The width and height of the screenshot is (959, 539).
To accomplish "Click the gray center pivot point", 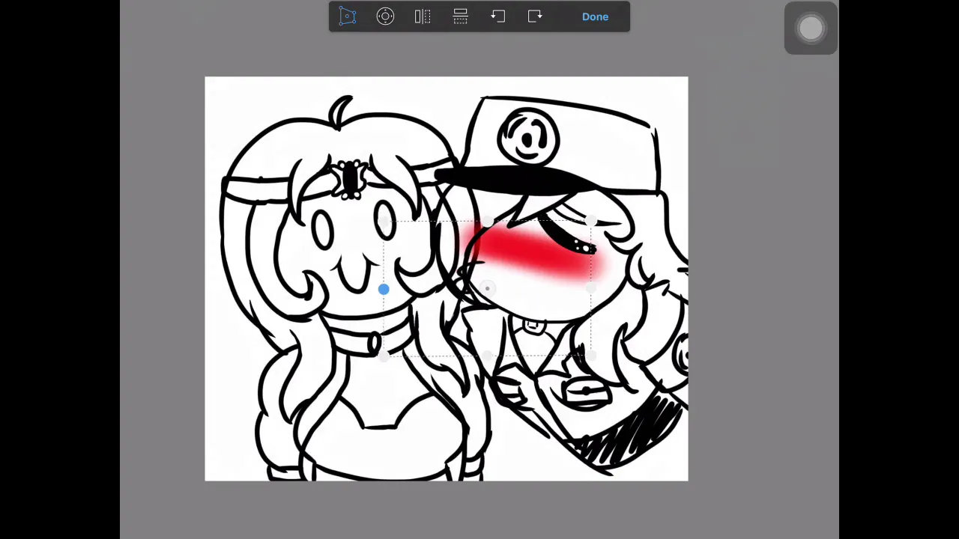I will (x=487, y=288).
